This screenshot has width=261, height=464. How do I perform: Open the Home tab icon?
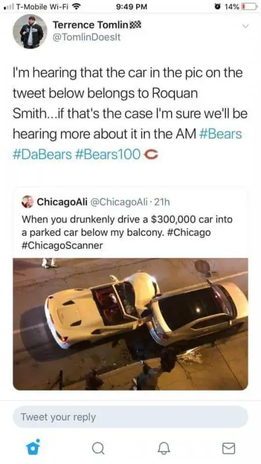click(32, 448)
